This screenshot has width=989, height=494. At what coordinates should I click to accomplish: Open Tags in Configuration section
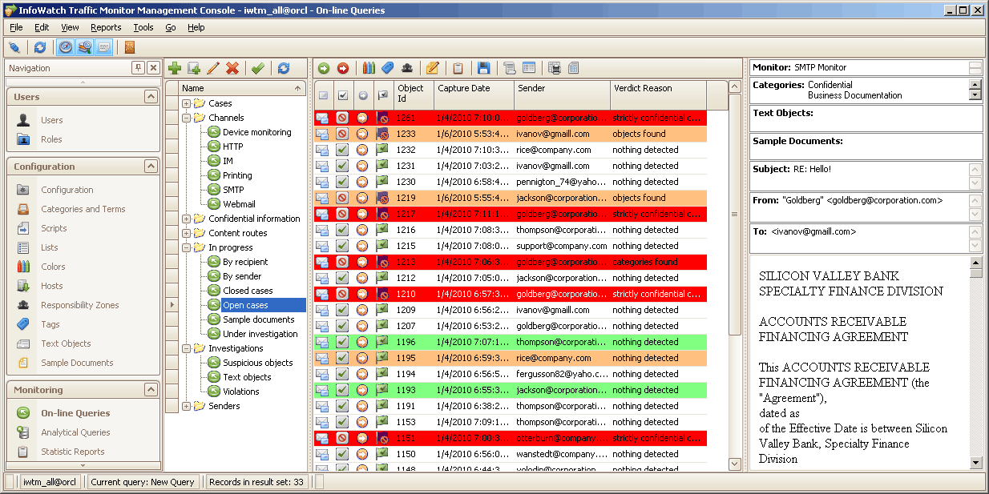[x=50, y=324]
